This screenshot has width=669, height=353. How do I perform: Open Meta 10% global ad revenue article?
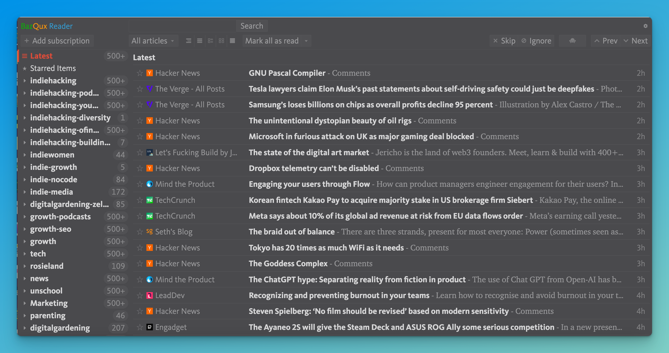[x=386, y=216]
